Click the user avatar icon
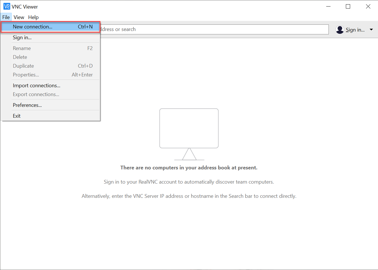This screenshot has width=378, height=270. click(340, 30)
